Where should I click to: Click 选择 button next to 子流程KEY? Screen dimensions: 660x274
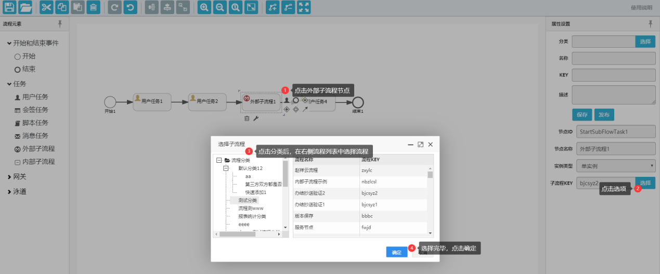(645, 182)
